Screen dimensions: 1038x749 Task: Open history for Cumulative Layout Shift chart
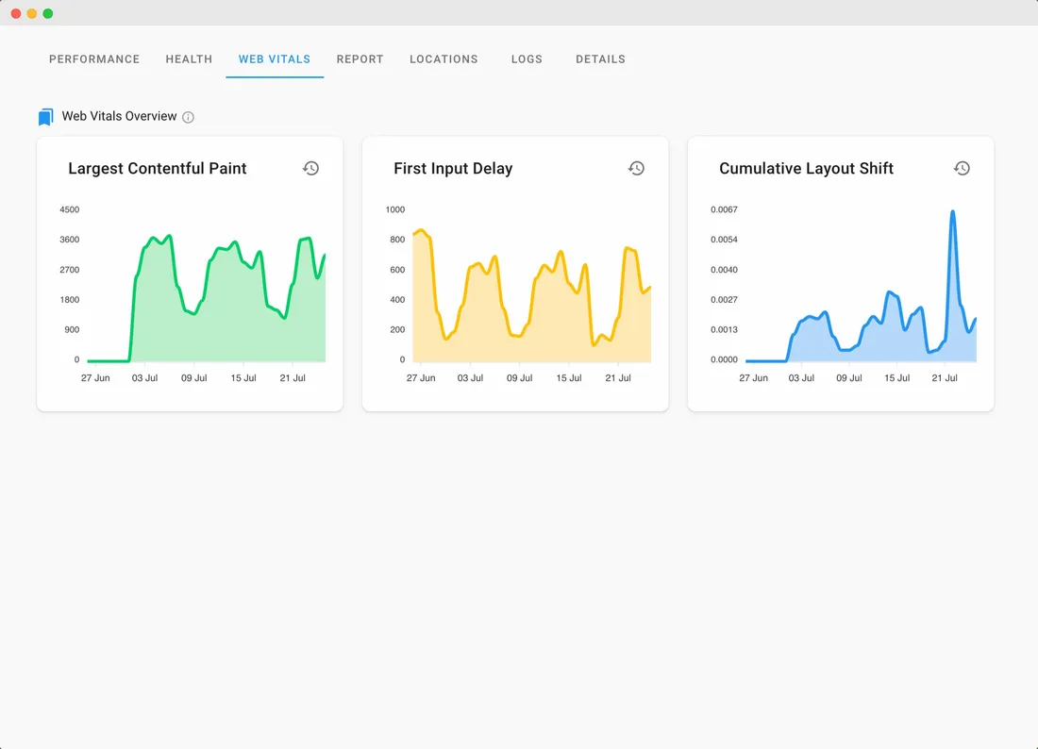[x=962, y=168]
